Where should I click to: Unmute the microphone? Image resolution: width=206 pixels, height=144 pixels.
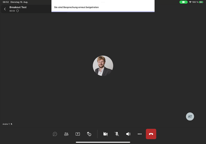tap(117, 134)
